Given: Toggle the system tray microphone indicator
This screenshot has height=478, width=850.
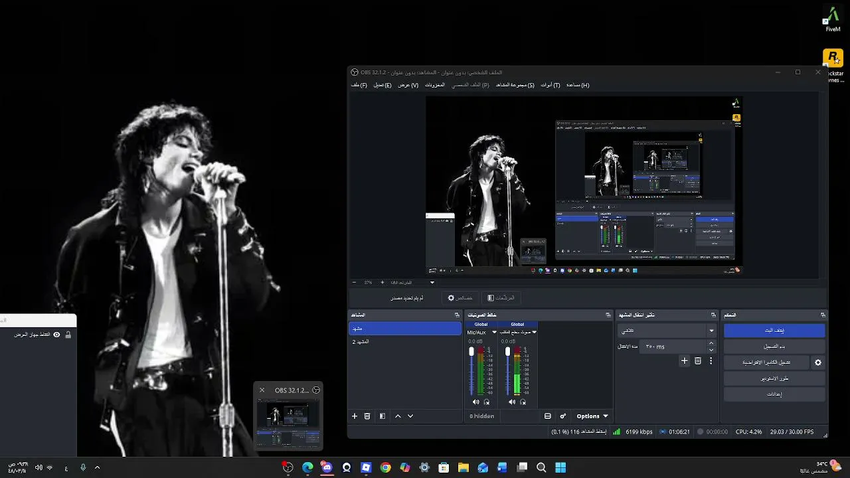Looking at the screenshot, I should (83, 467).
